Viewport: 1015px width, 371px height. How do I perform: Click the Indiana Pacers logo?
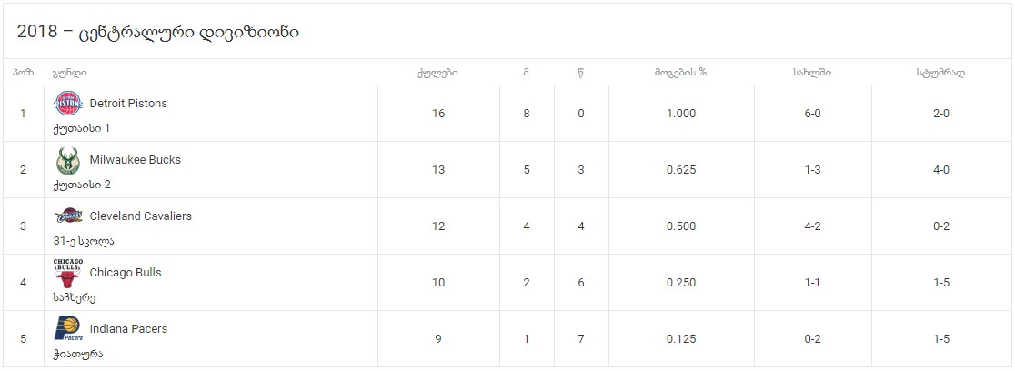pyautogui.click(x=68, y=329)
